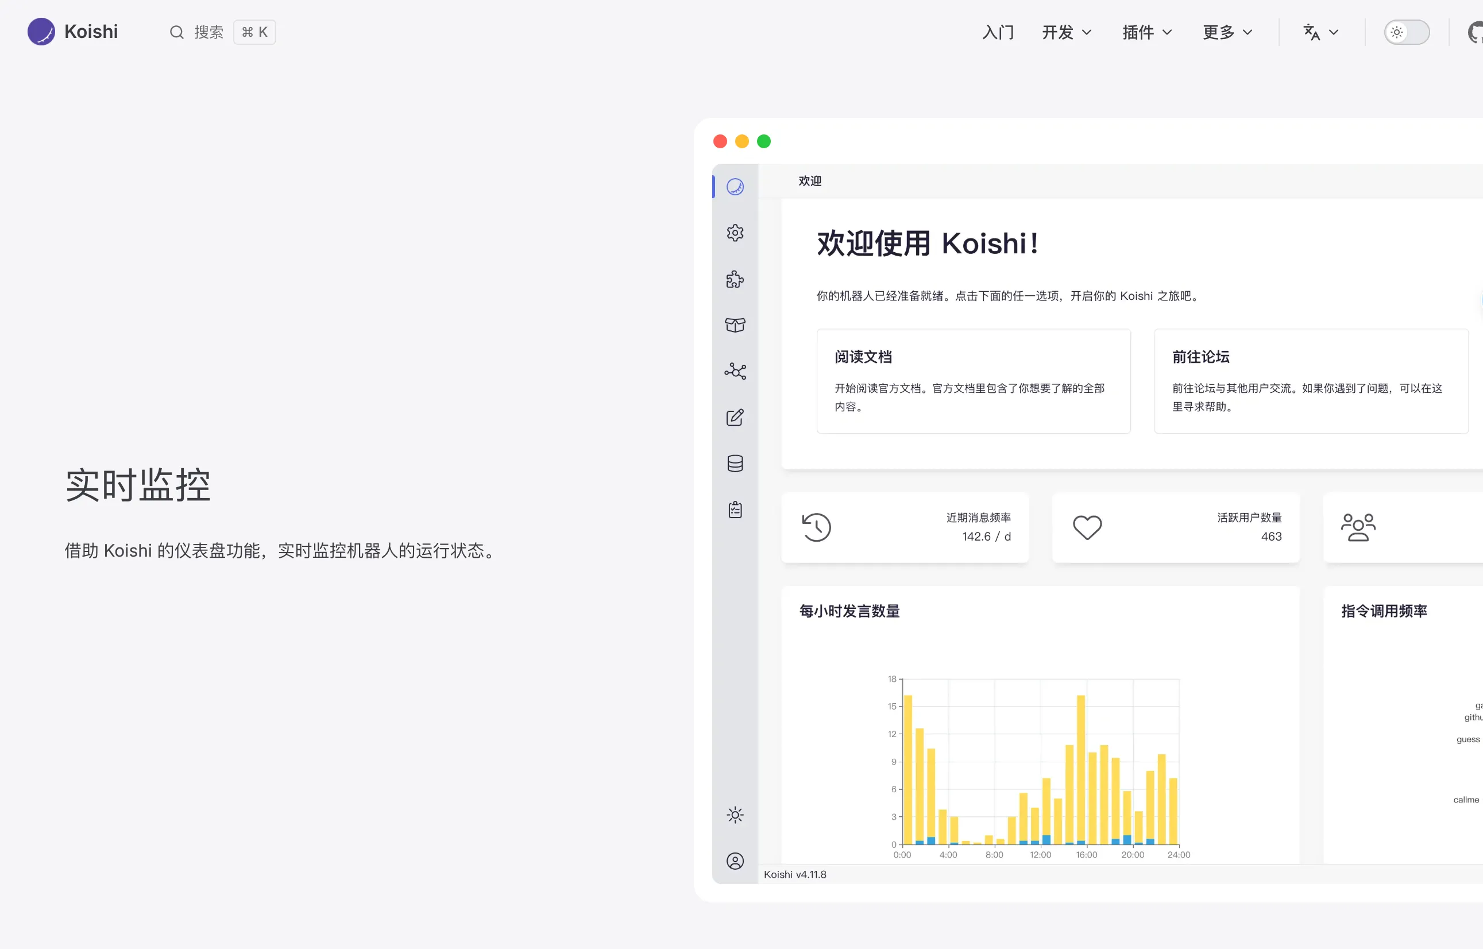Click the green maximize window dot
Image resolution: width=1483 pixels, height=949 pixels.
[x=763, y=142]
